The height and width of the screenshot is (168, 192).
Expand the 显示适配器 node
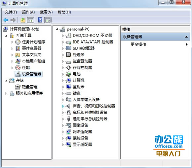[x=63, y=145]
